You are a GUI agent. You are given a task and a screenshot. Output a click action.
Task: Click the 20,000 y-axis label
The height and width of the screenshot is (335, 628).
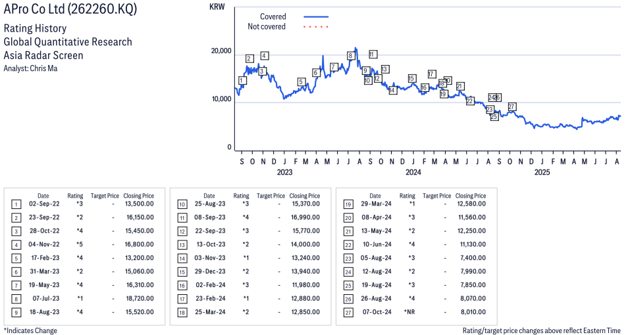pyautogui.click(x=221, y=51)
